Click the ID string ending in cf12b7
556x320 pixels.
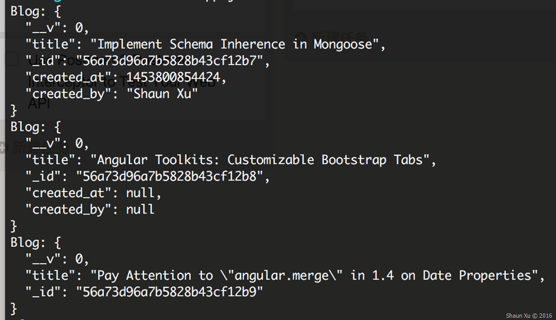(172, 61)
